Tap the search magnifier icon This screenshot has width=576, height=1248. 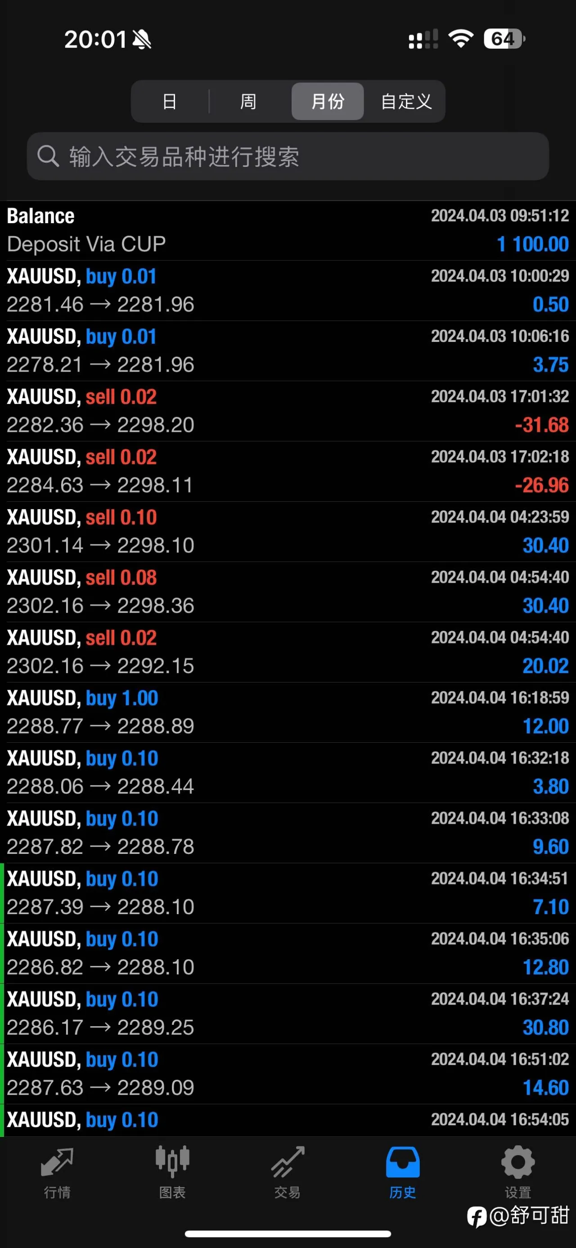tap(48, 157)
